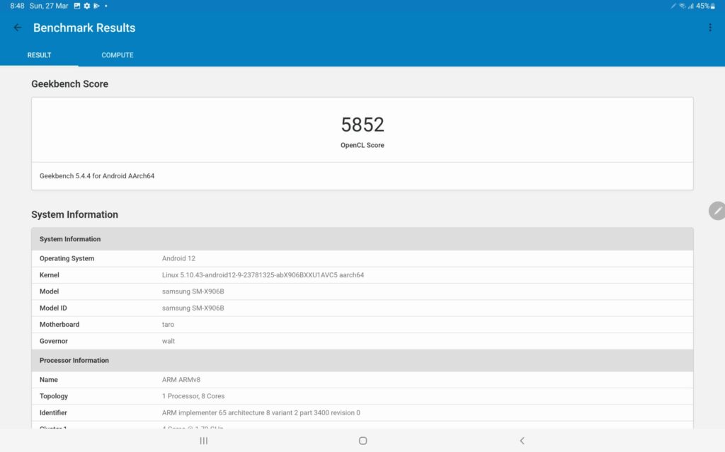This screenshot has width=725, height=452.
Task: Select the Operating System row
Action: (362, 258)
